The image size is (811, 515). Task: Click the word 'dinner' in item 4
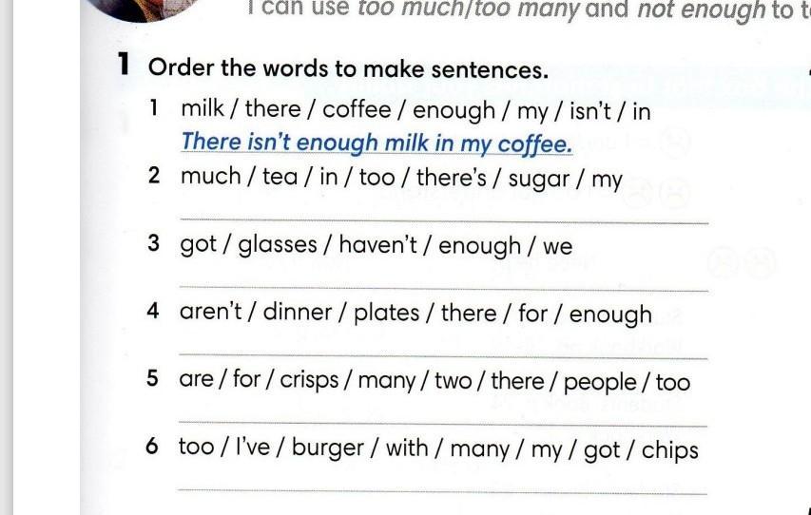click(x=298, y=312)
